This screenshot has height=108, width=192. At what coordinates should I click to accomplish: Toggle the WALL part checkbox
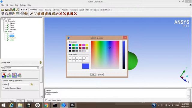[7, 40]
